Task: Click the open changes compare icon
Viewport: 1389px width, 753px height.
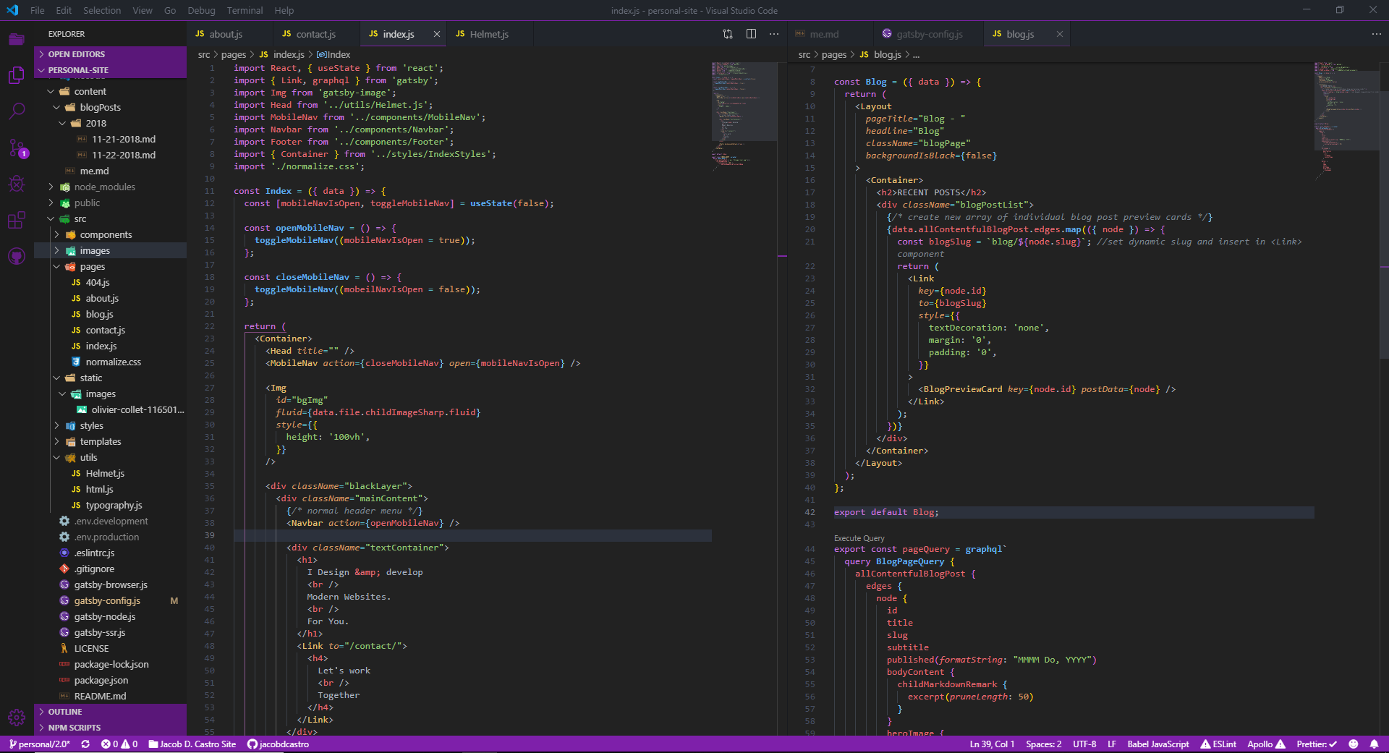Action: (728, 34)
